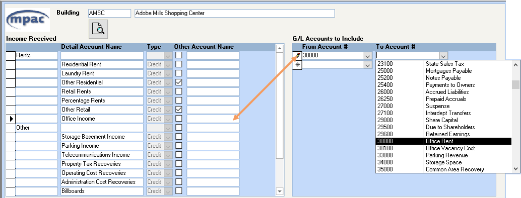Check the box next to Billboards

pos(179,191)
